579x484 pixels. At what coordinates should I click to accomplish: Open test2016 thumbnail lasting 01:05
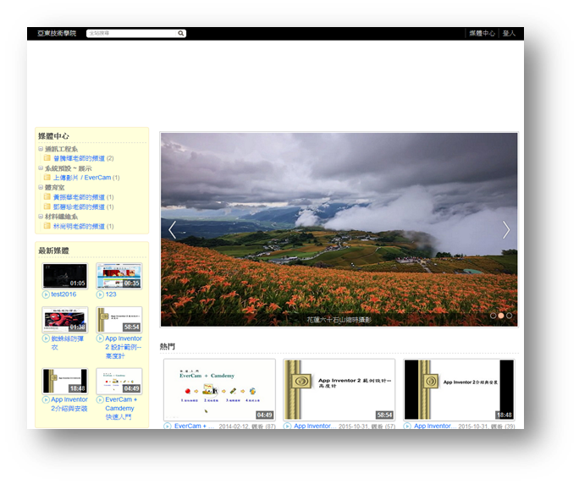click(x=65, y=276)
